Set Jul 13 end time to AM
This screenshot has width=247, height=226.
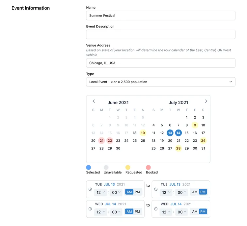click(x=195, y=192)
